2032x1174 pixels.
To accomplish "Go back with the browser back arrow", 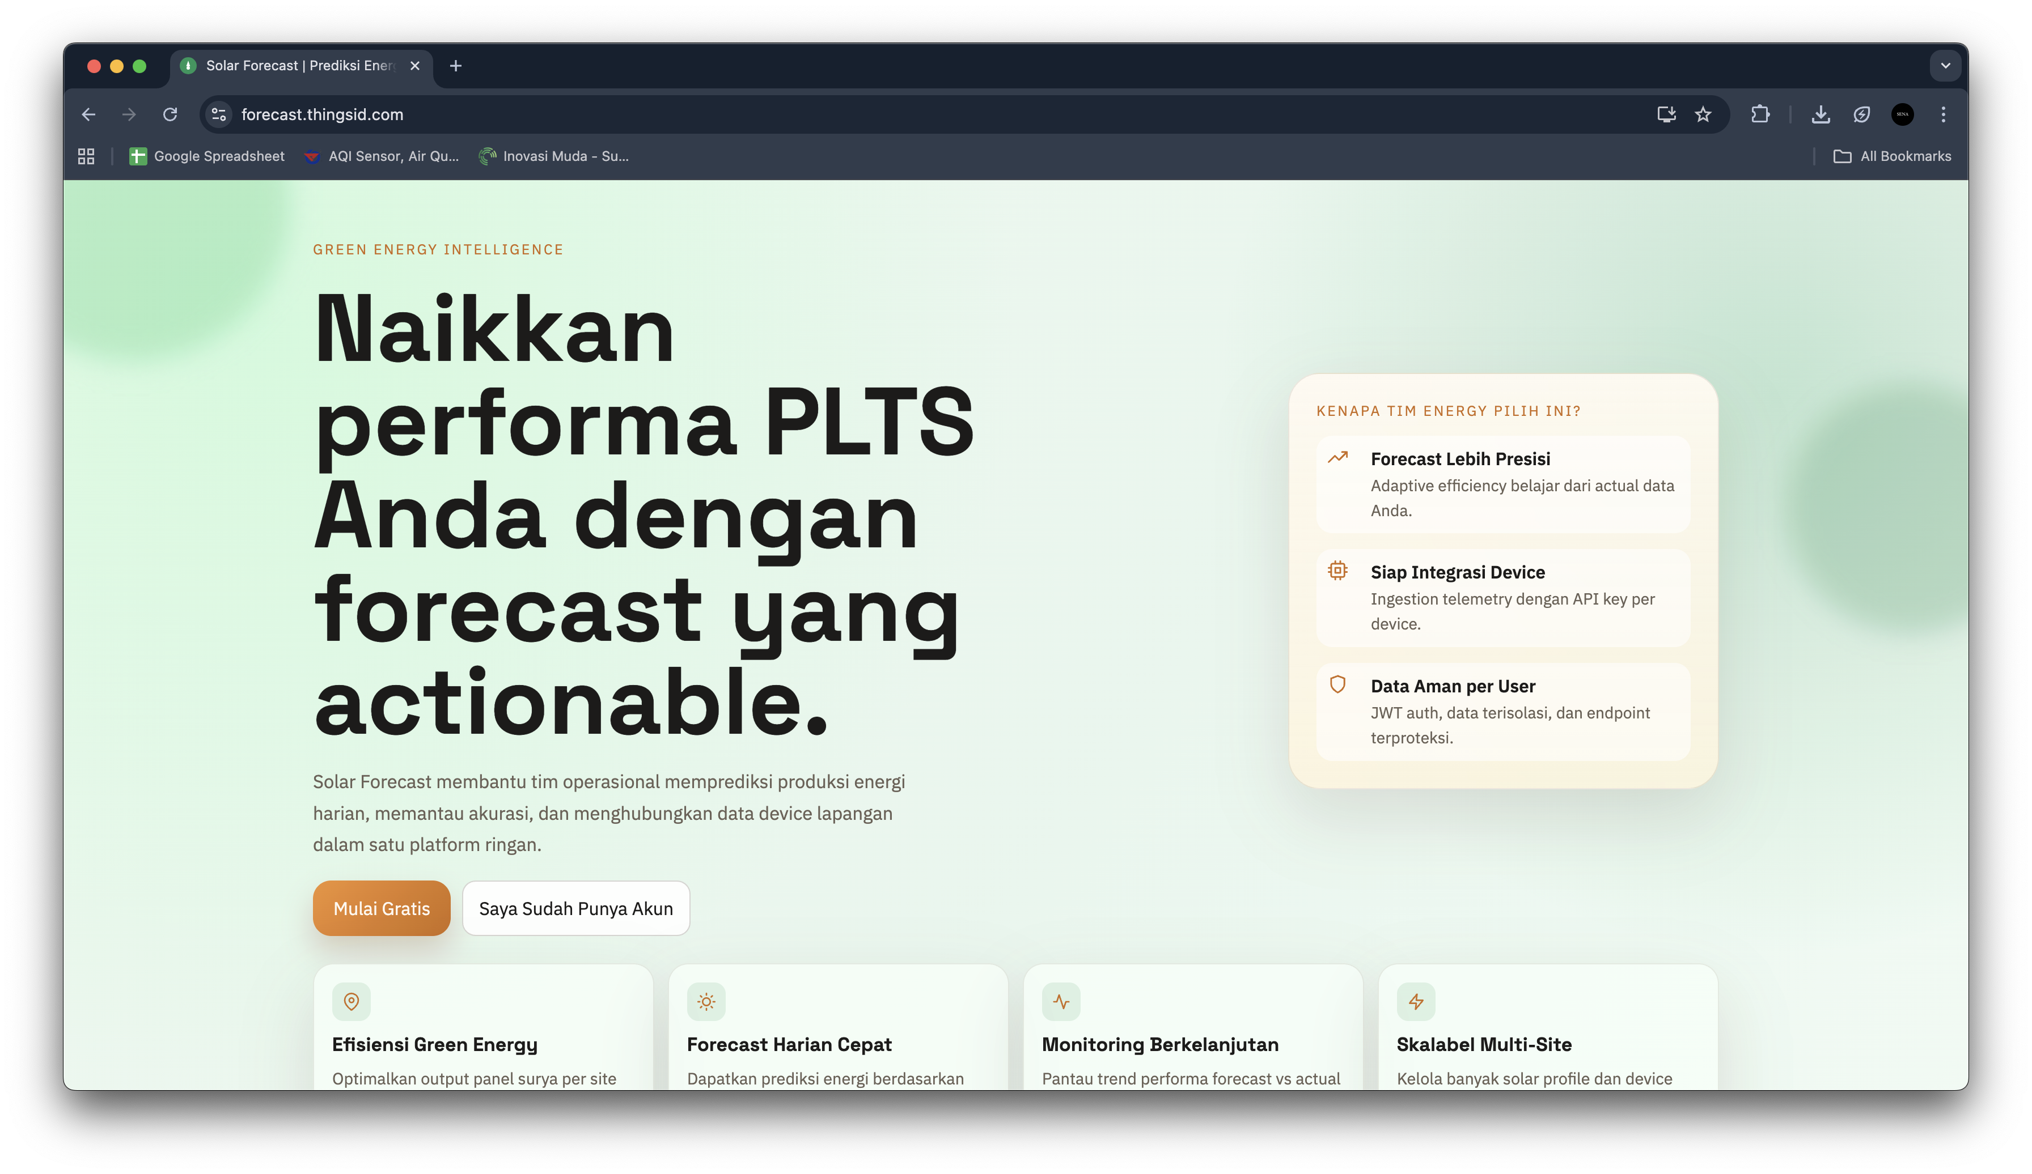I will (x=88, y=114).
